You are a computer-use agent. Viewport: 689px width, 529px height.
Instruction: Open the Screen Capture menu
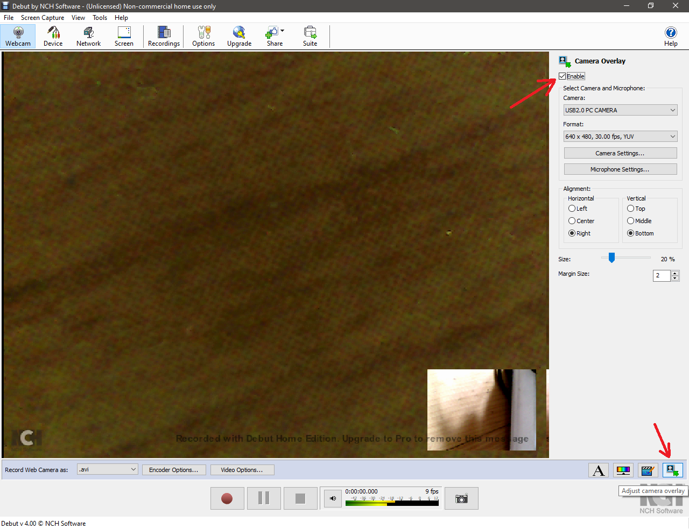click(43, 18)
